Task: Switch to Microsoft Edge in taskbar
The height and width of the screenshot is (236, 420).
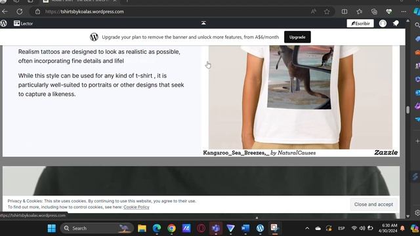Action: tap(157, 228)
